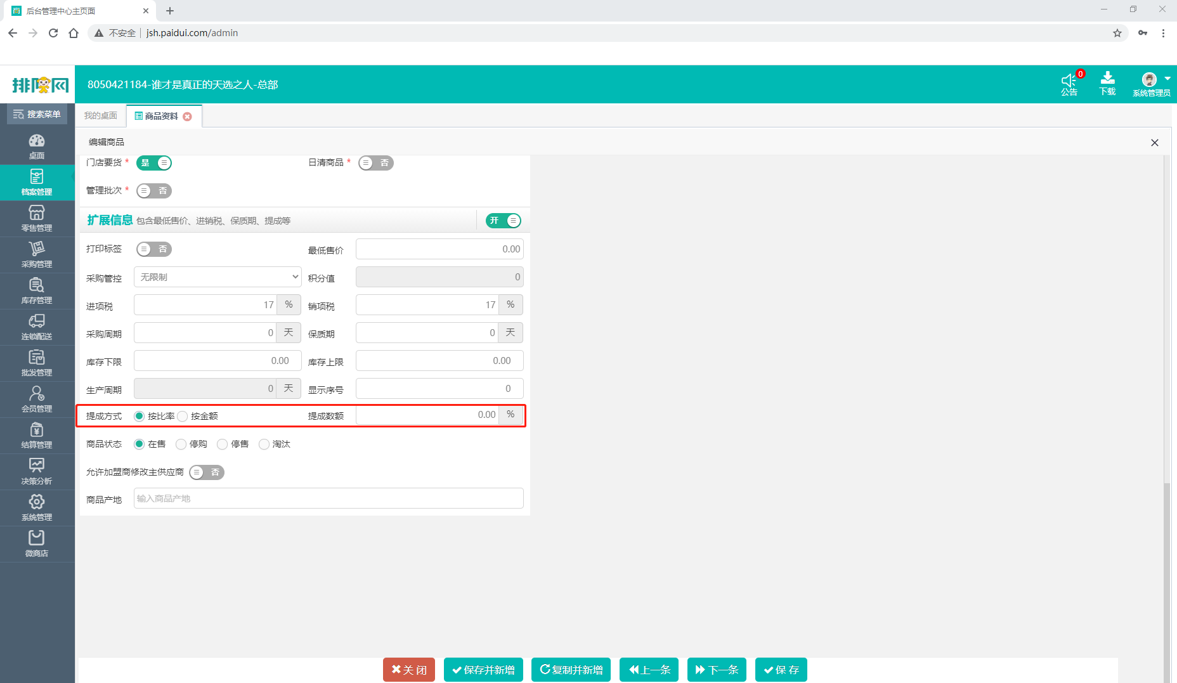The width and height of the screenshot is (1177, 683).
Task: Click the 库存下限 input field
Action: 218,361
